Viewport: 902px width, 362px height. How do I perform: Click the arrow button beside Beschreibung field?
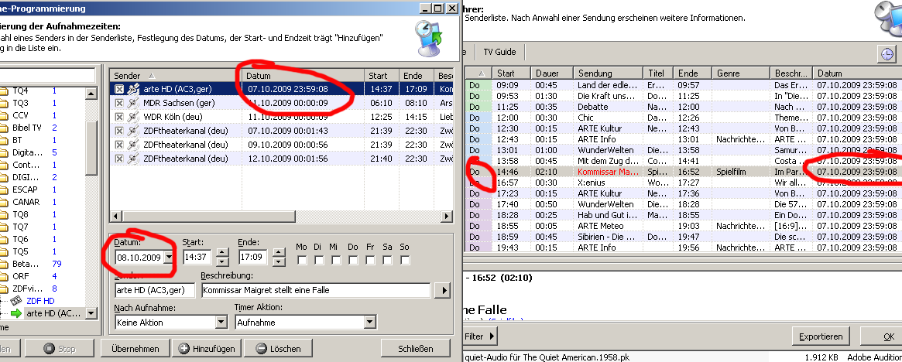tap(442, 291)
